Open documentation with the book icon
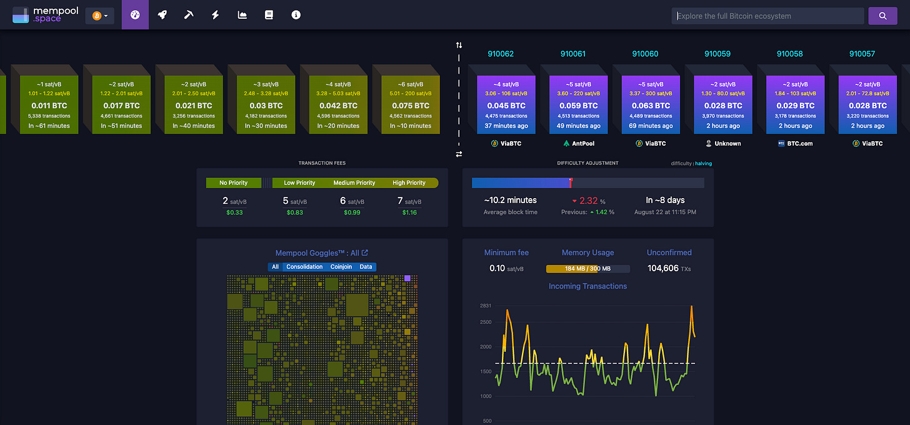The height and width of the screenshot is (425, 910). tap(269, 14)
